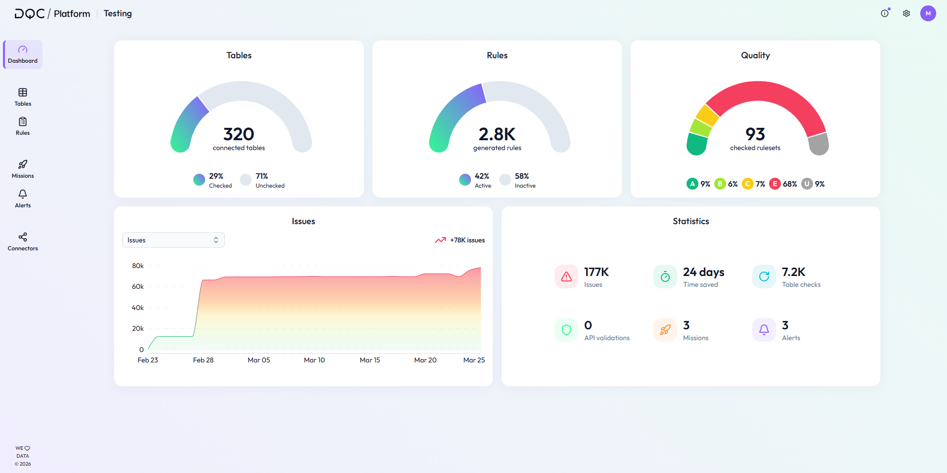
Task: Click the 7.2K Table checks refresh icon
Action: (x=764, y=276)
